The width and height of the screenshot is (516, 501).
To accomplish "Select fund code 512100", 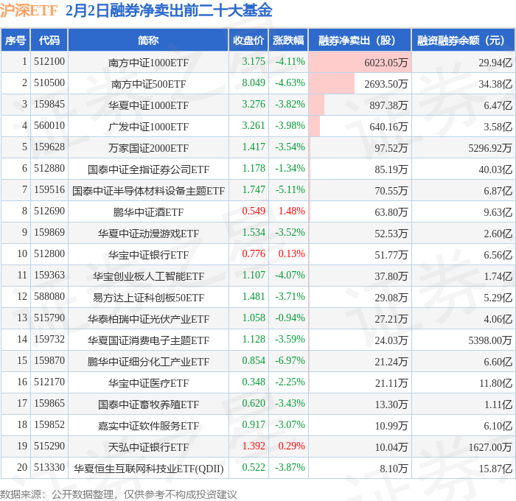I will [49, 61].
